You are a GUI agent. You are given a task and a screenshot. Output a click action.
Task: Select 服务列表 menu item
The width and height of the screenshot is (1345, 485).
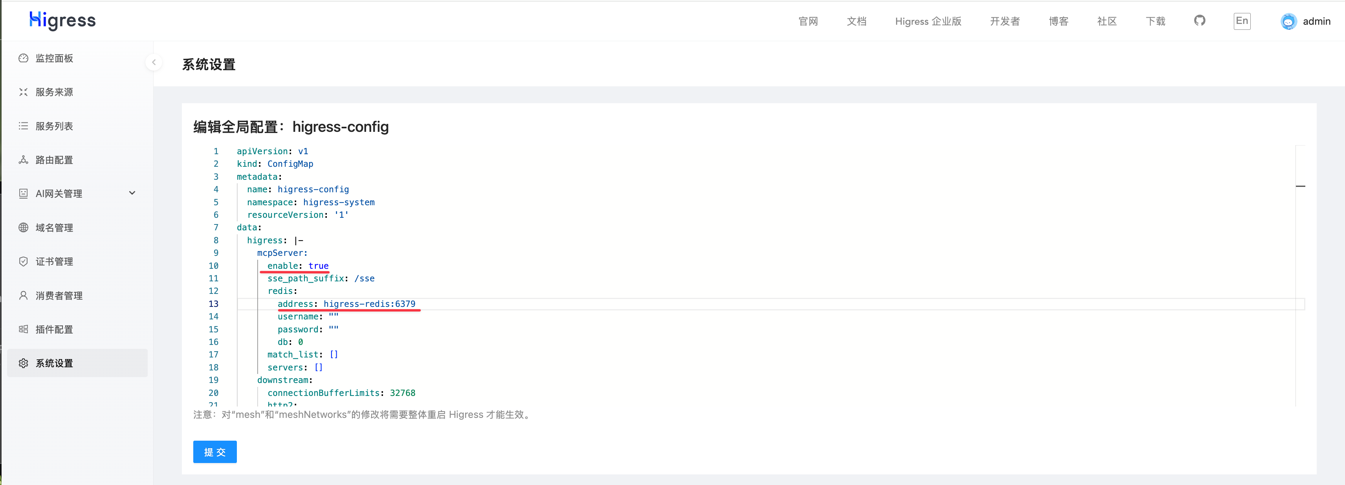54,126
